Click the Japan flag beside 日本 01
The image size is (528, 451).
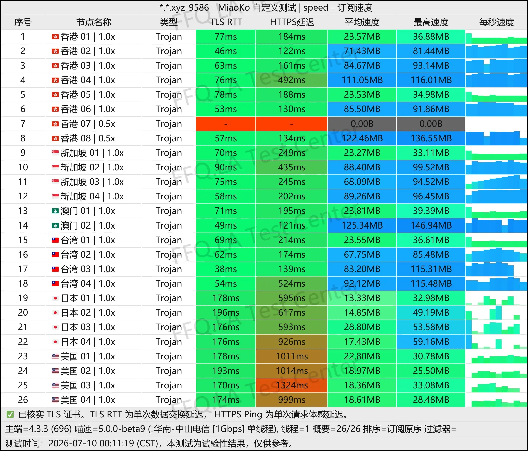55,298
